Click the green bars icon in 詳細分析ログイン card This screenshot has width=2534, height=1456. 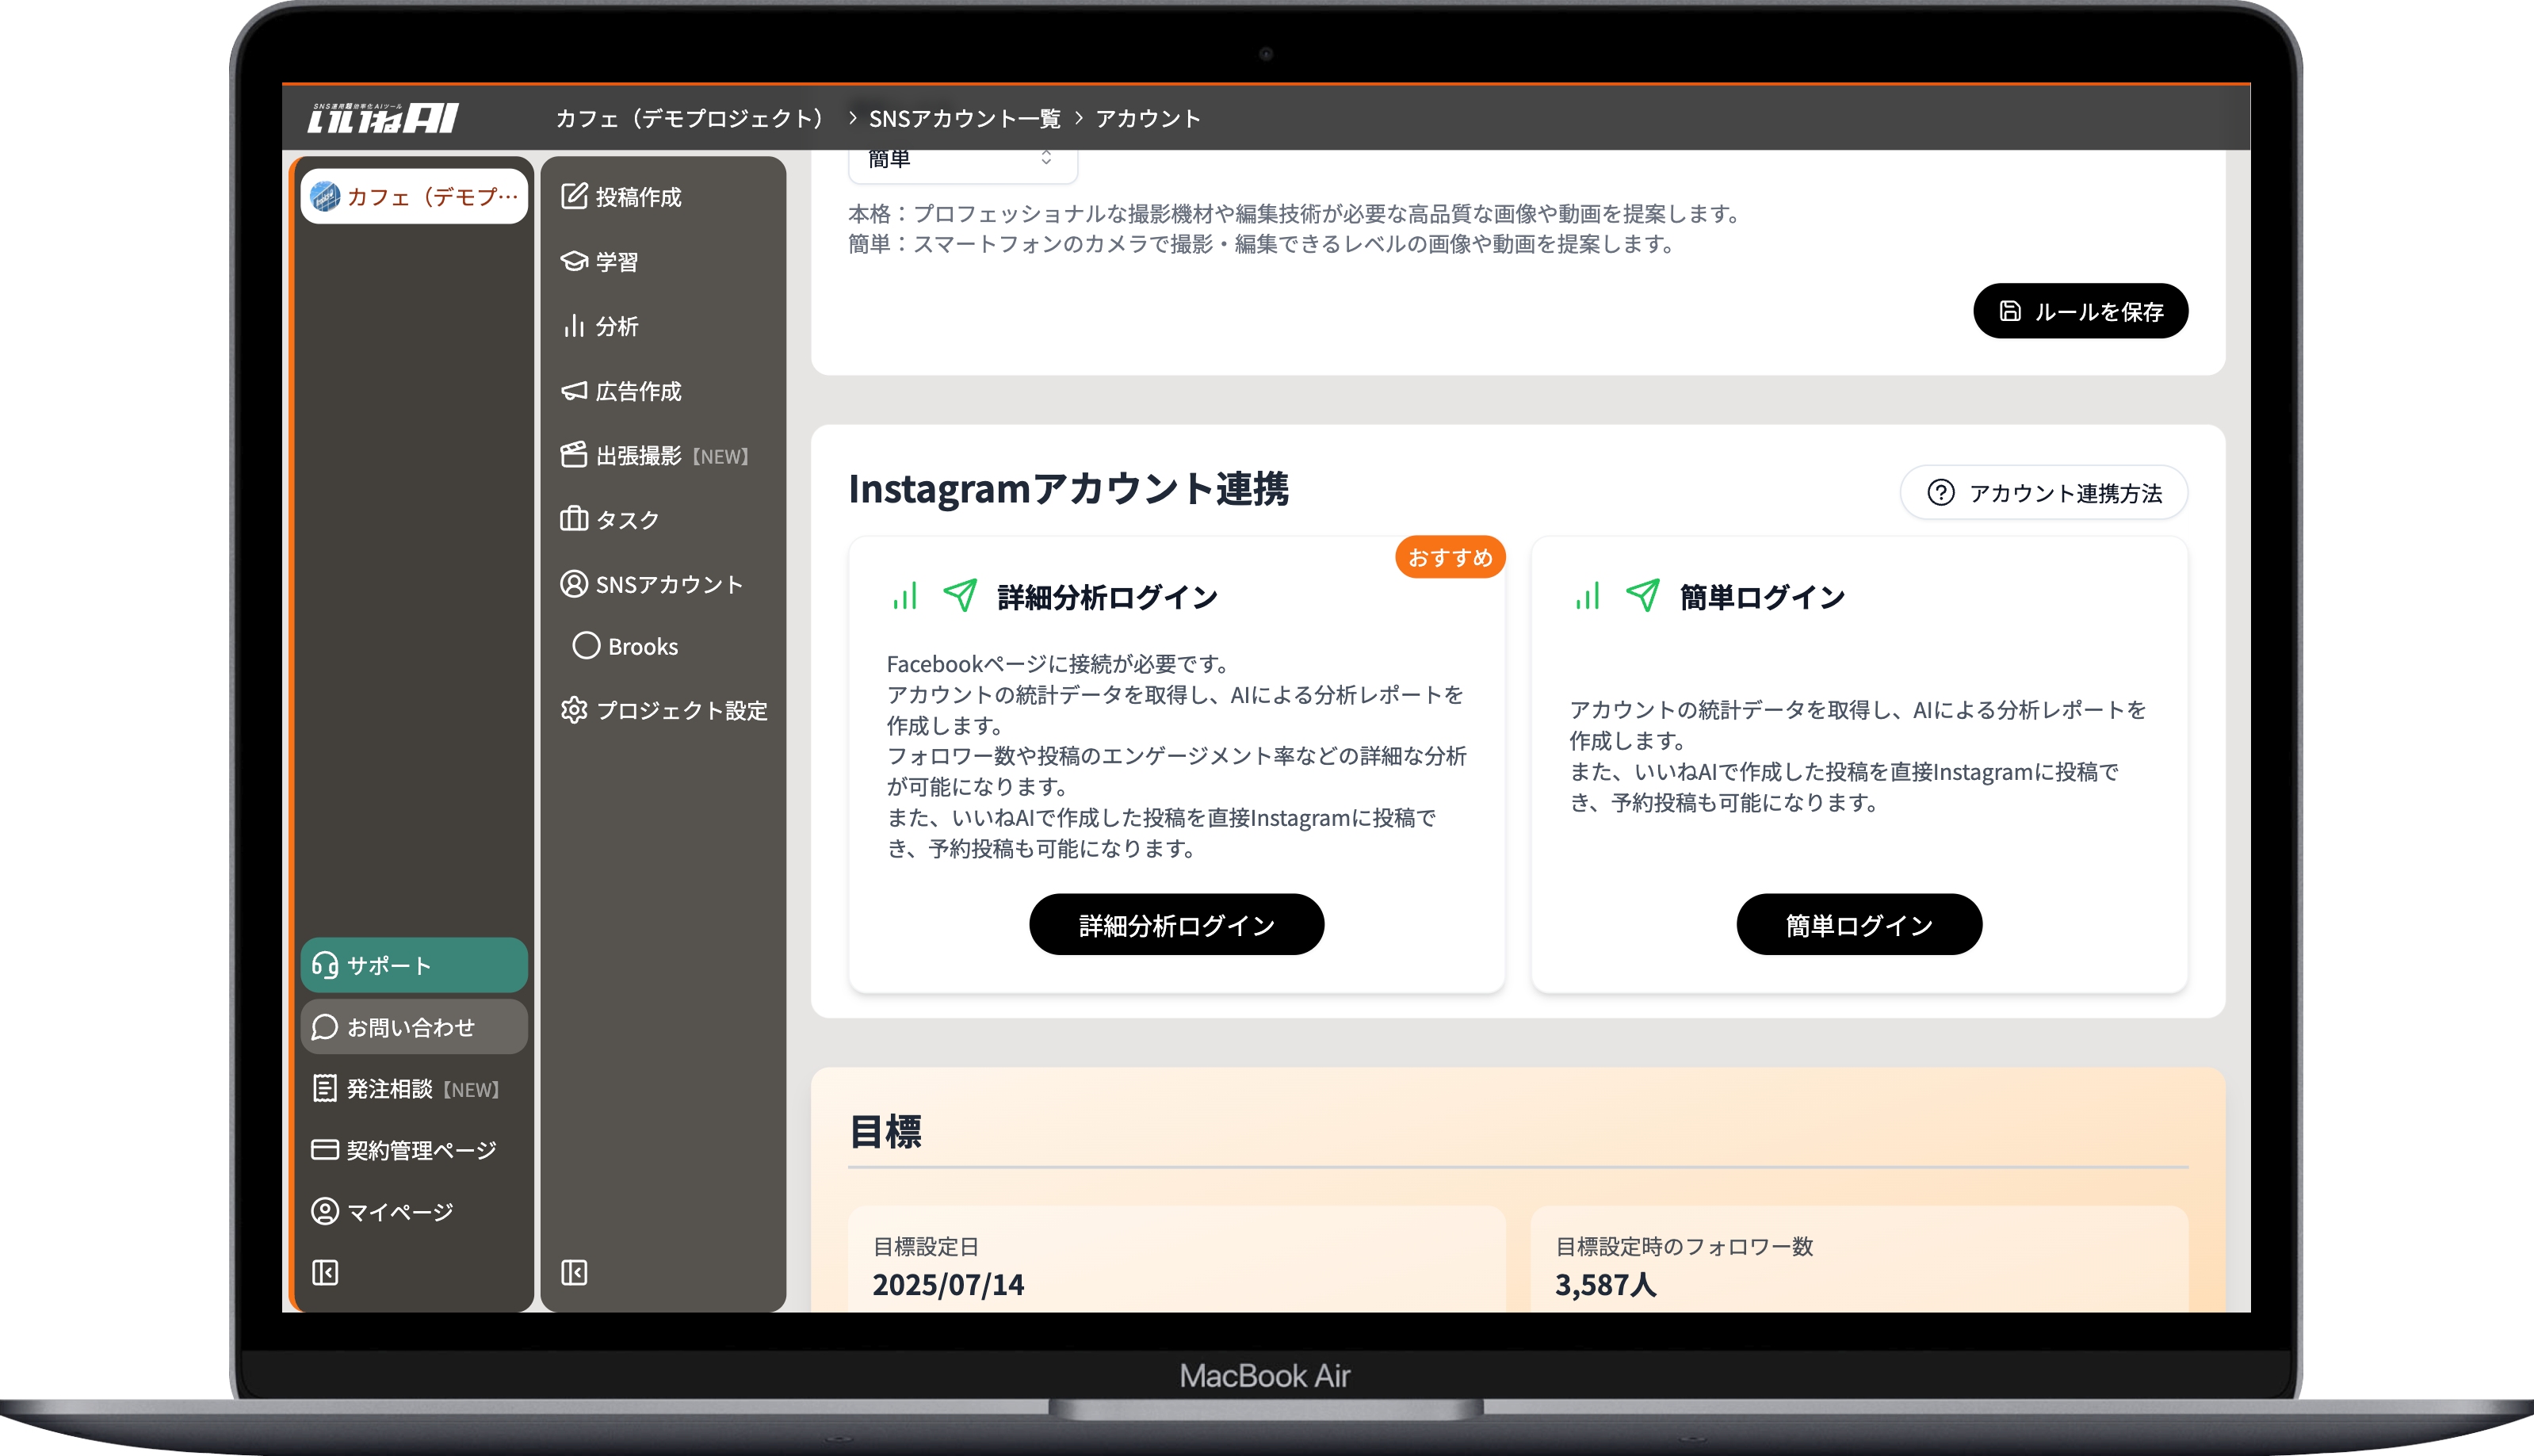905,597
